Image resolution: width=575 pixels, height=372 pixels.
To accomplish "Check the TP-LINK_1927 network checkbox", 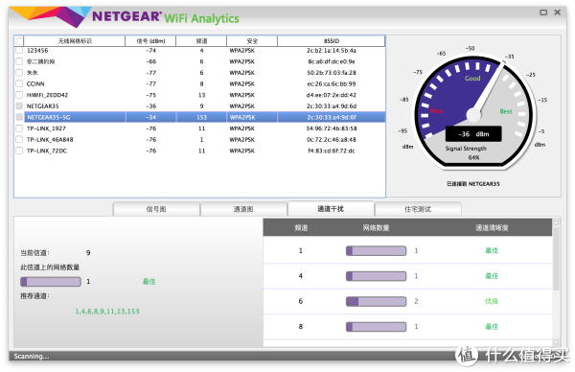I will (x=19, y=128).
